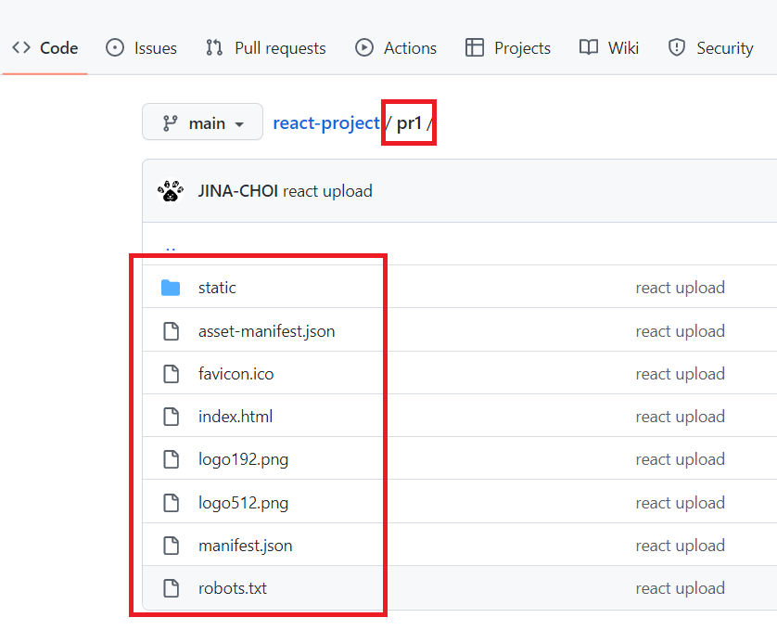Open commit message in the static row
This screenshot has width=777, height=643.
point(680,288)
